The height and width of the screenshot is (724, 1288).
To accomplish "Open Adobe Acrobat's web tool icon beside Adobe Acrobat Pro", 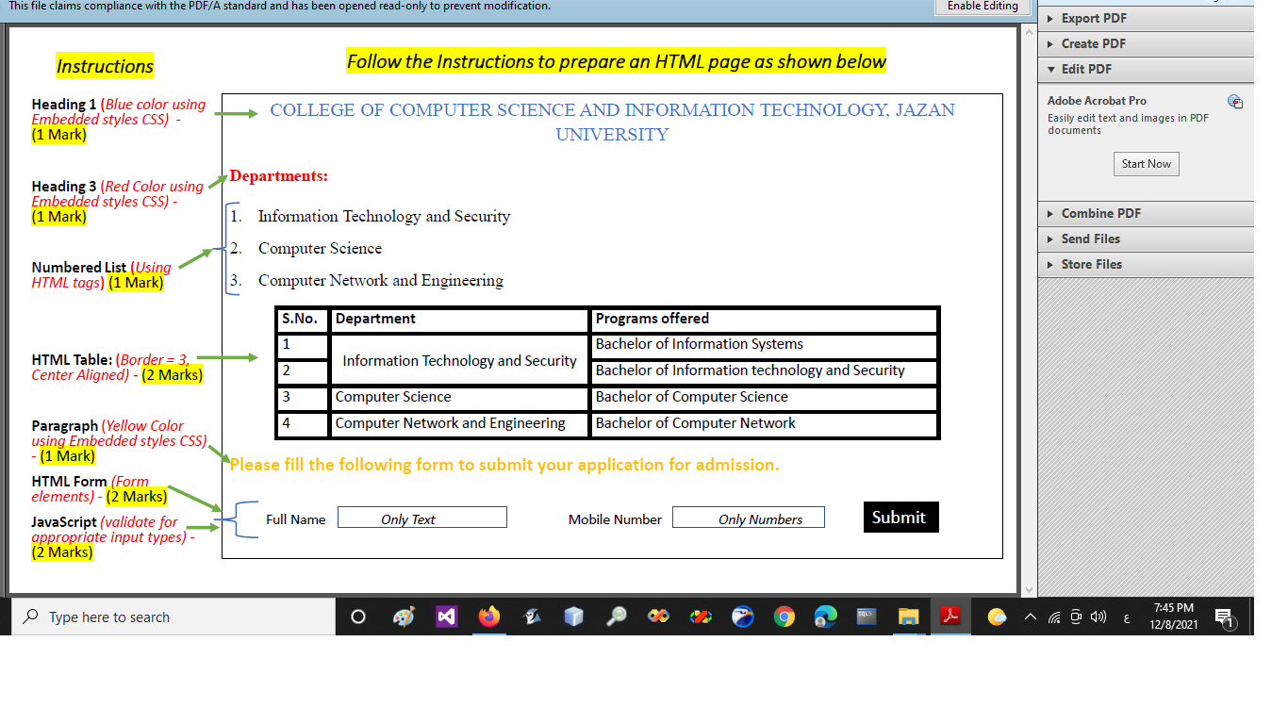I will point(1235,102).
